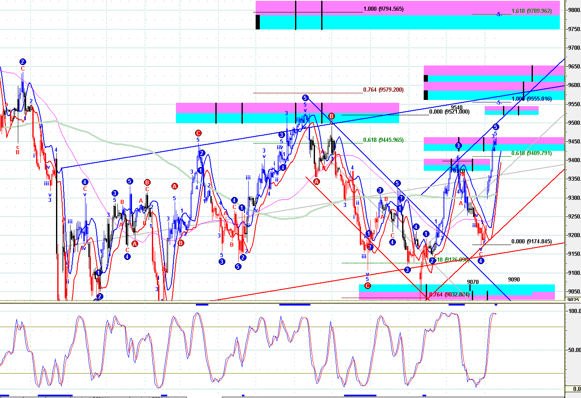
Task: Select the 1.618 (9789.962) extension label
Action: coord(532,11)
